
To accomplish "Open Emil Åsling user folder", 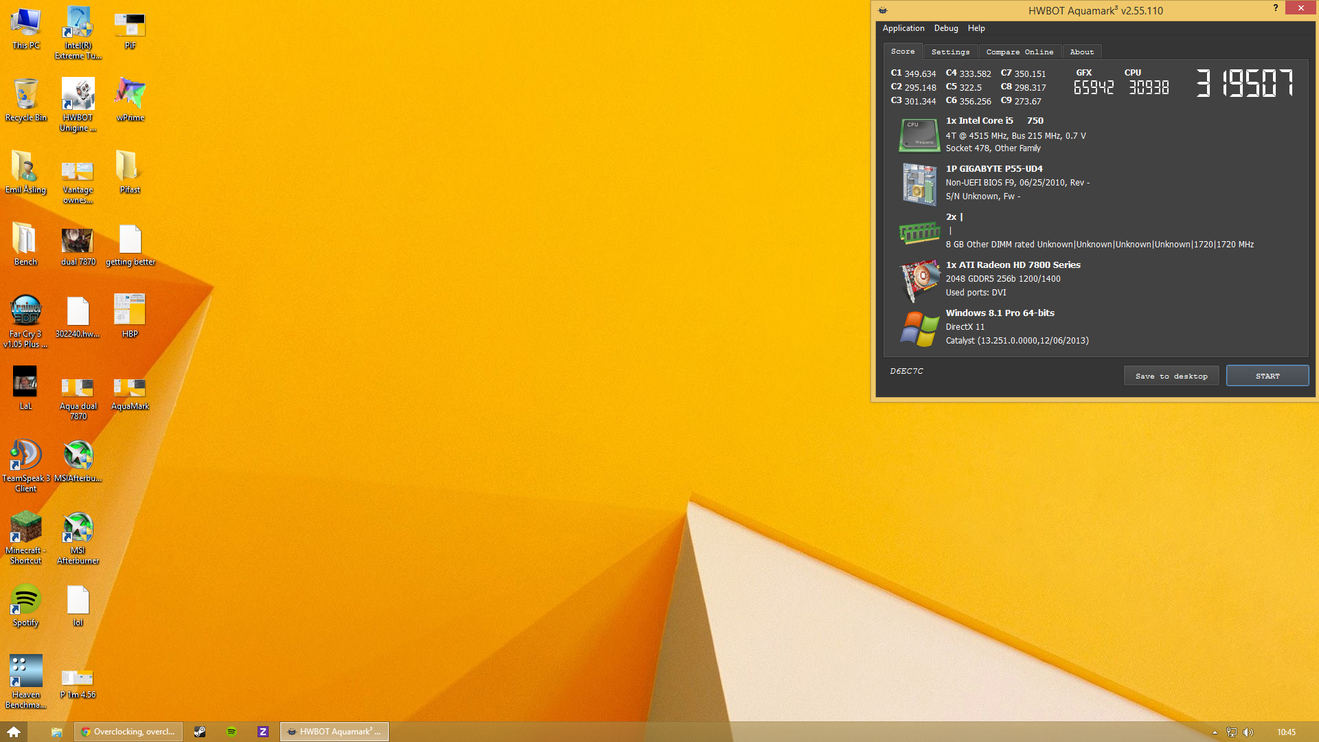I will tap(25, 172).
